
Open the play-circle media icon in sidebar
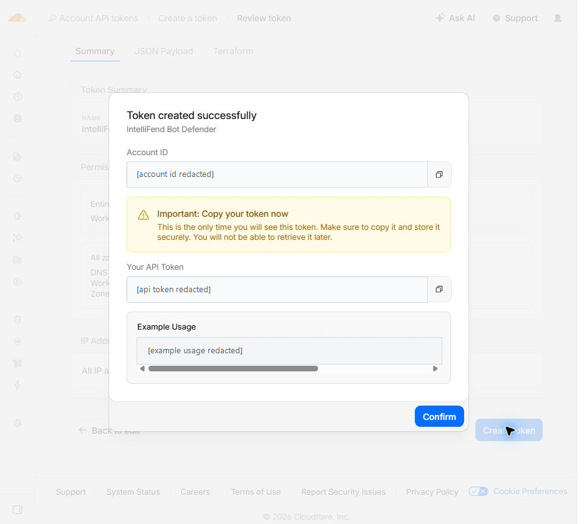[17, 282]
